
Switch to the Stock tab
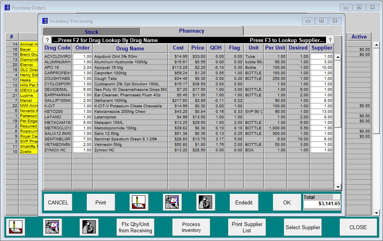tap(92, 32)
